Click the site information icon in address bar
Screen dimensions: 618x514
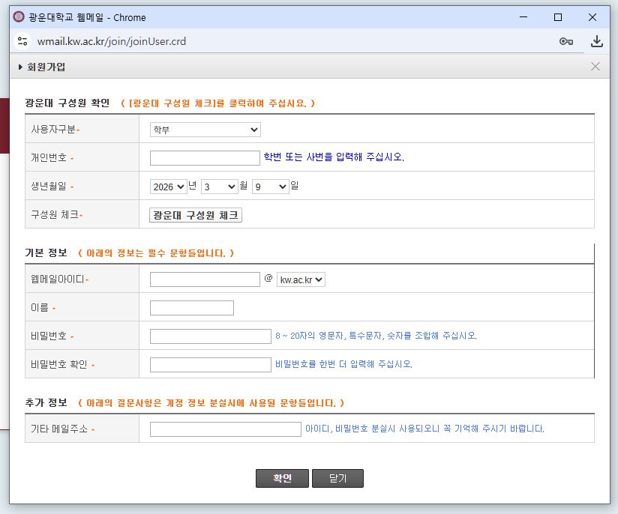coord(22,41)
